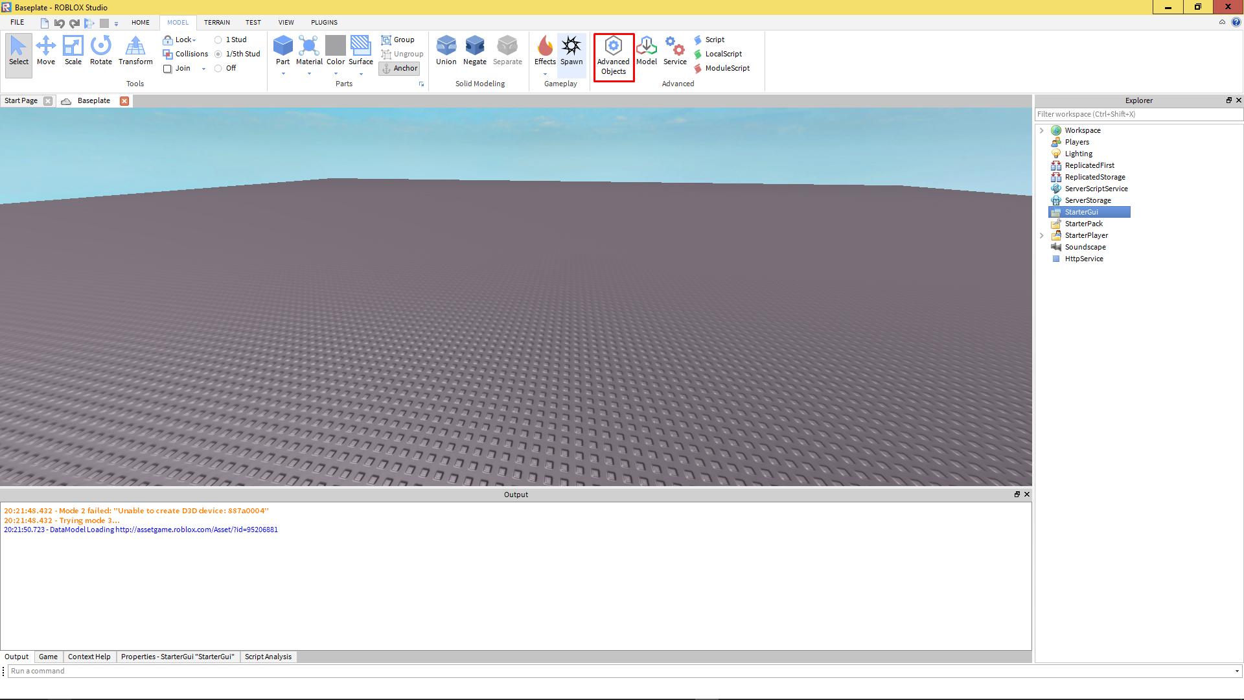This screenshot has height=700, width=1244.
Task: Open the PLUGINS menu tab
Action: (324, 21)
